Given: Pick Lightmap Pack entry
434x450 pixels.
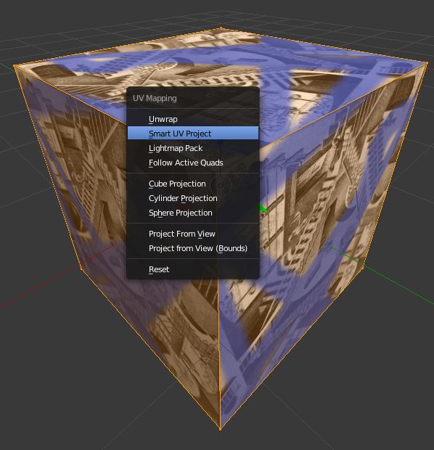Looking at the screenshot, I should [x=193, y=148].
